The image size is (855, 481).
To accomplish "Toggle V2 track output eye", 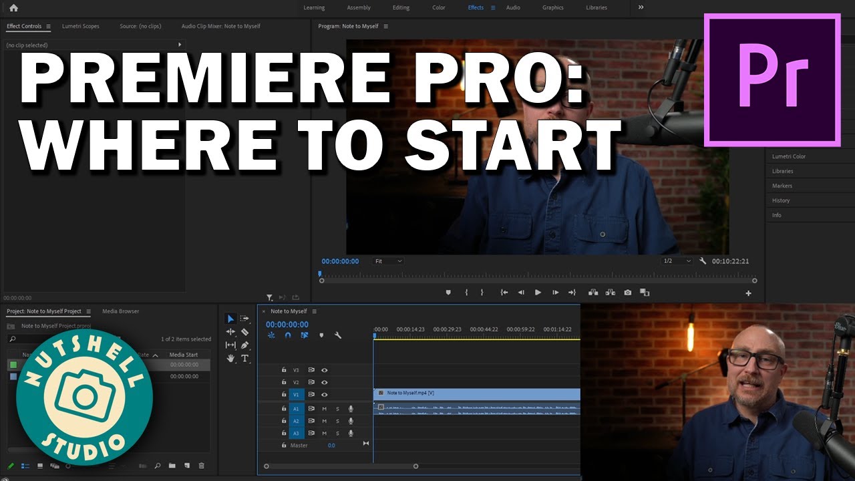I will click(325, 383).
